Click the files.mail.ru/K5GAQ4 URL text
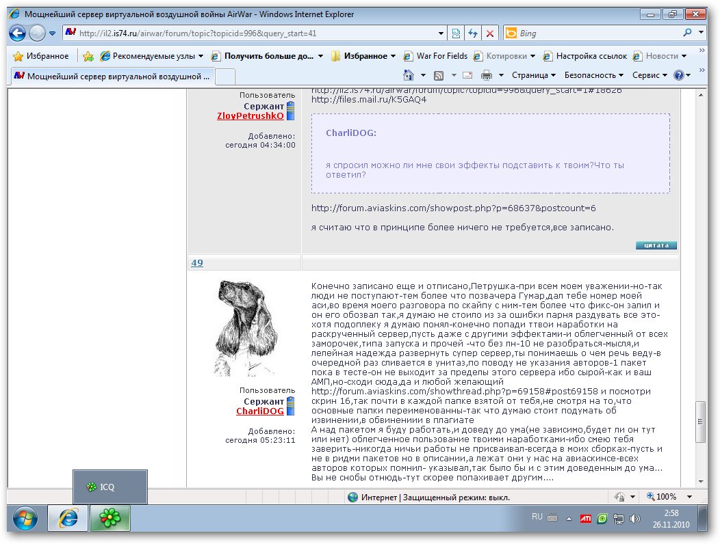The image size is (720, 544). coord(369,100)
